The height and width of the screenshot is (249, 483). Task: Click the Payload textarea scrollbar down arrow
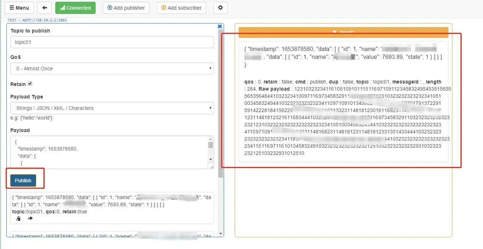(211, 159)
